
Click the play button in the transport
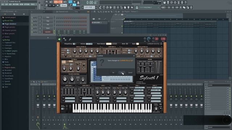[x=50, y=5]
